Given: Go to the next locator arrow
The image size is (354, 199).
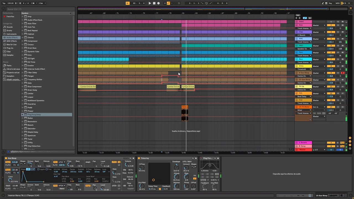Looking at the screenshot, I should [x=299, y=18].
